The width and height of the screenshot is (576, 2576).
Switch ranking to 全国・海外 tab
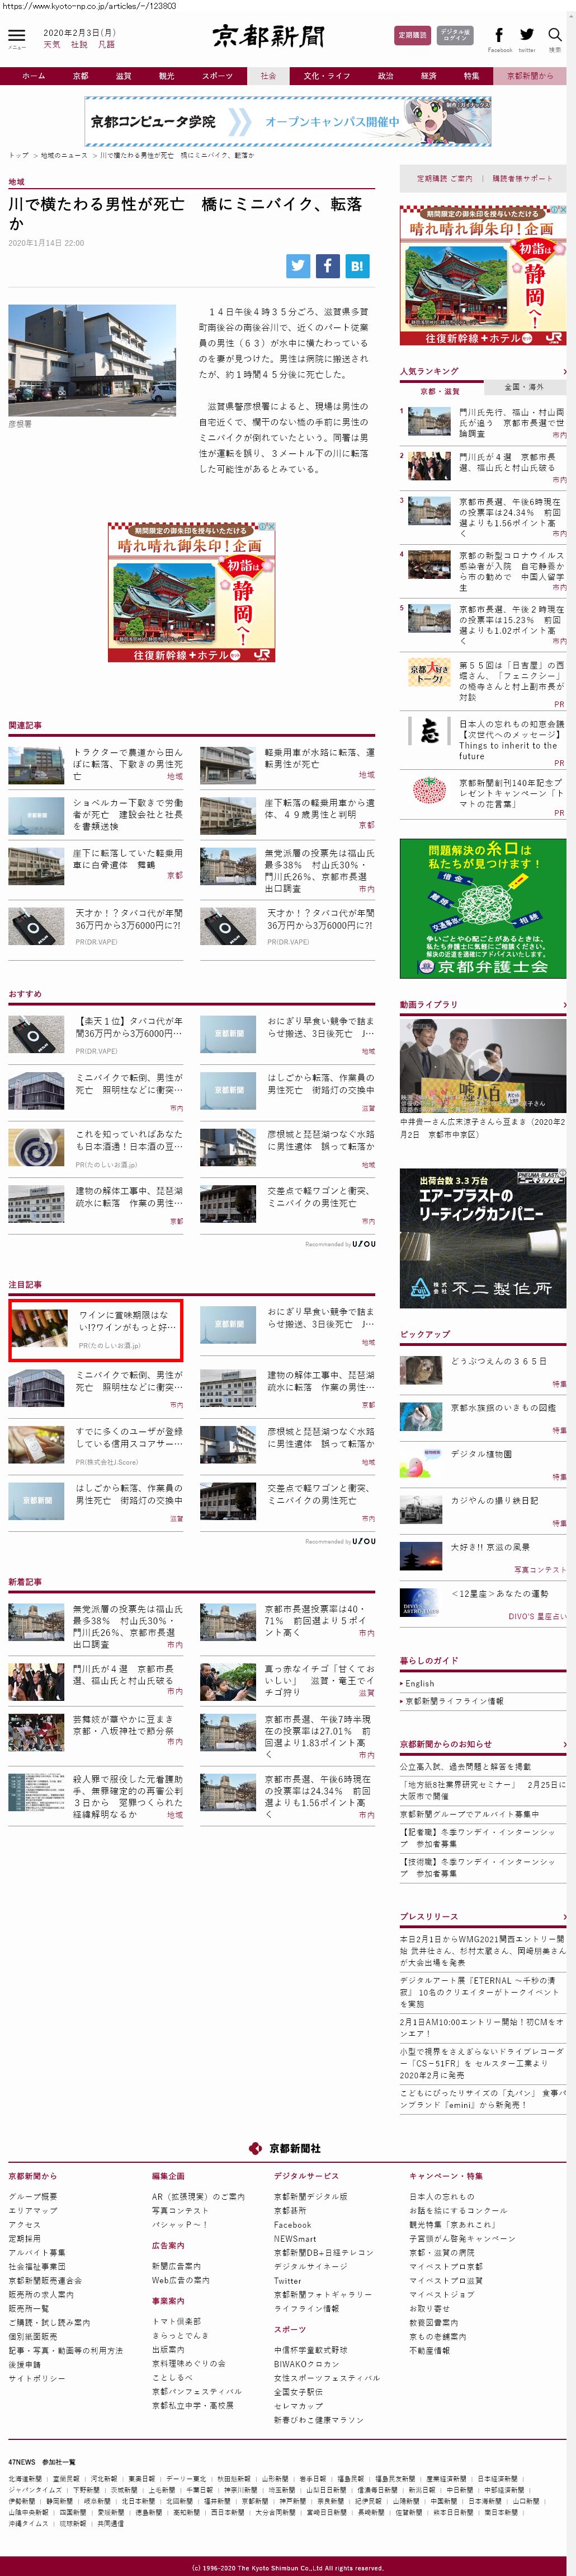pos(524,387)
